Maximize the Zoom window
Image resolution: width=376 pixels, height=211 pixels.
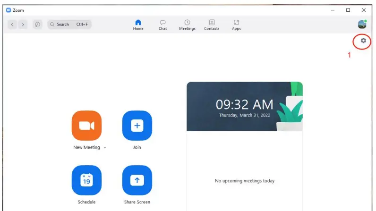point(348,10)
